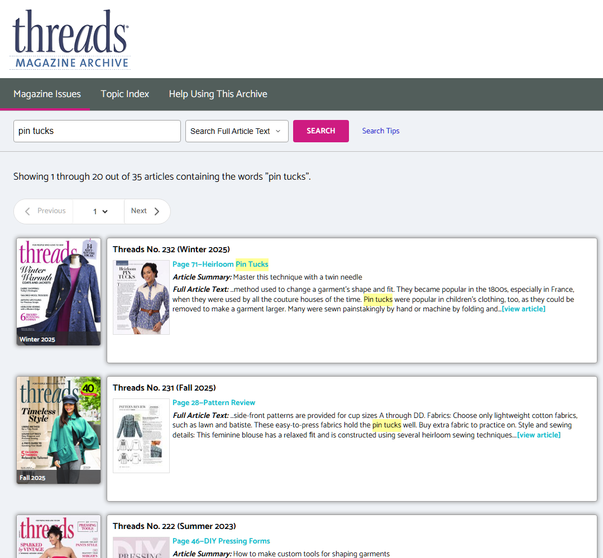
Task: Open the DIY Pressing Forms article
Action: tap(221, 541)
